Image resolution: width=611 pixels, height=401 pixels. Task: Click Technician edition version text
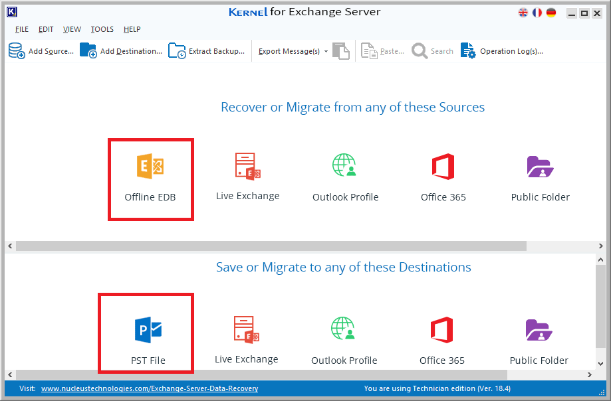[437, 388]
